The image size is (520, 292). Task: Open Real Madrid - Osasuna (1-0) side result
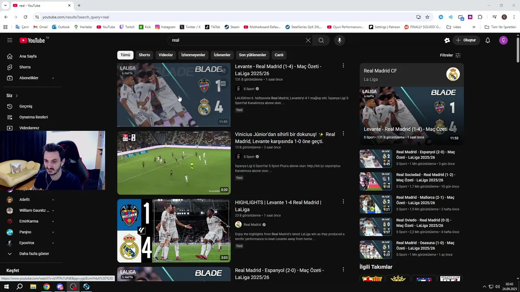point(411,249)
